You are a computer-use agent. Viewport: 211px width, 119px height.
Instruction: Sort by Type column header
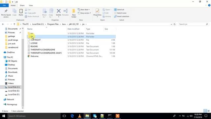[94, 29]
